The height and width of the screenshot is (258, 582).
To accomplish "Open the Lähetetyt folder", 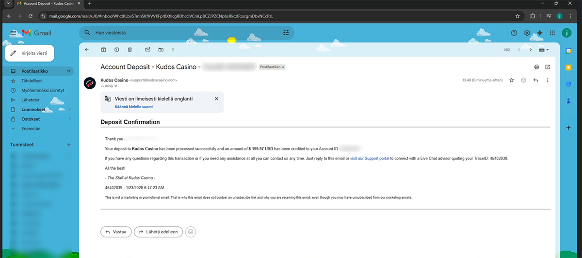I will [x=30, y=100].
